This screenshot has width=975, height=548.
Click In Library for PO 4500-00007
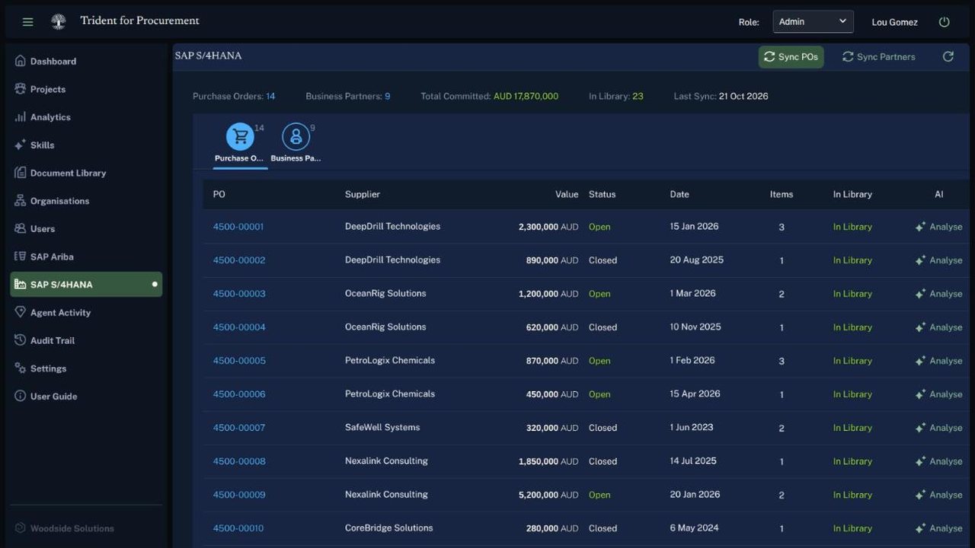pos(852,428)
